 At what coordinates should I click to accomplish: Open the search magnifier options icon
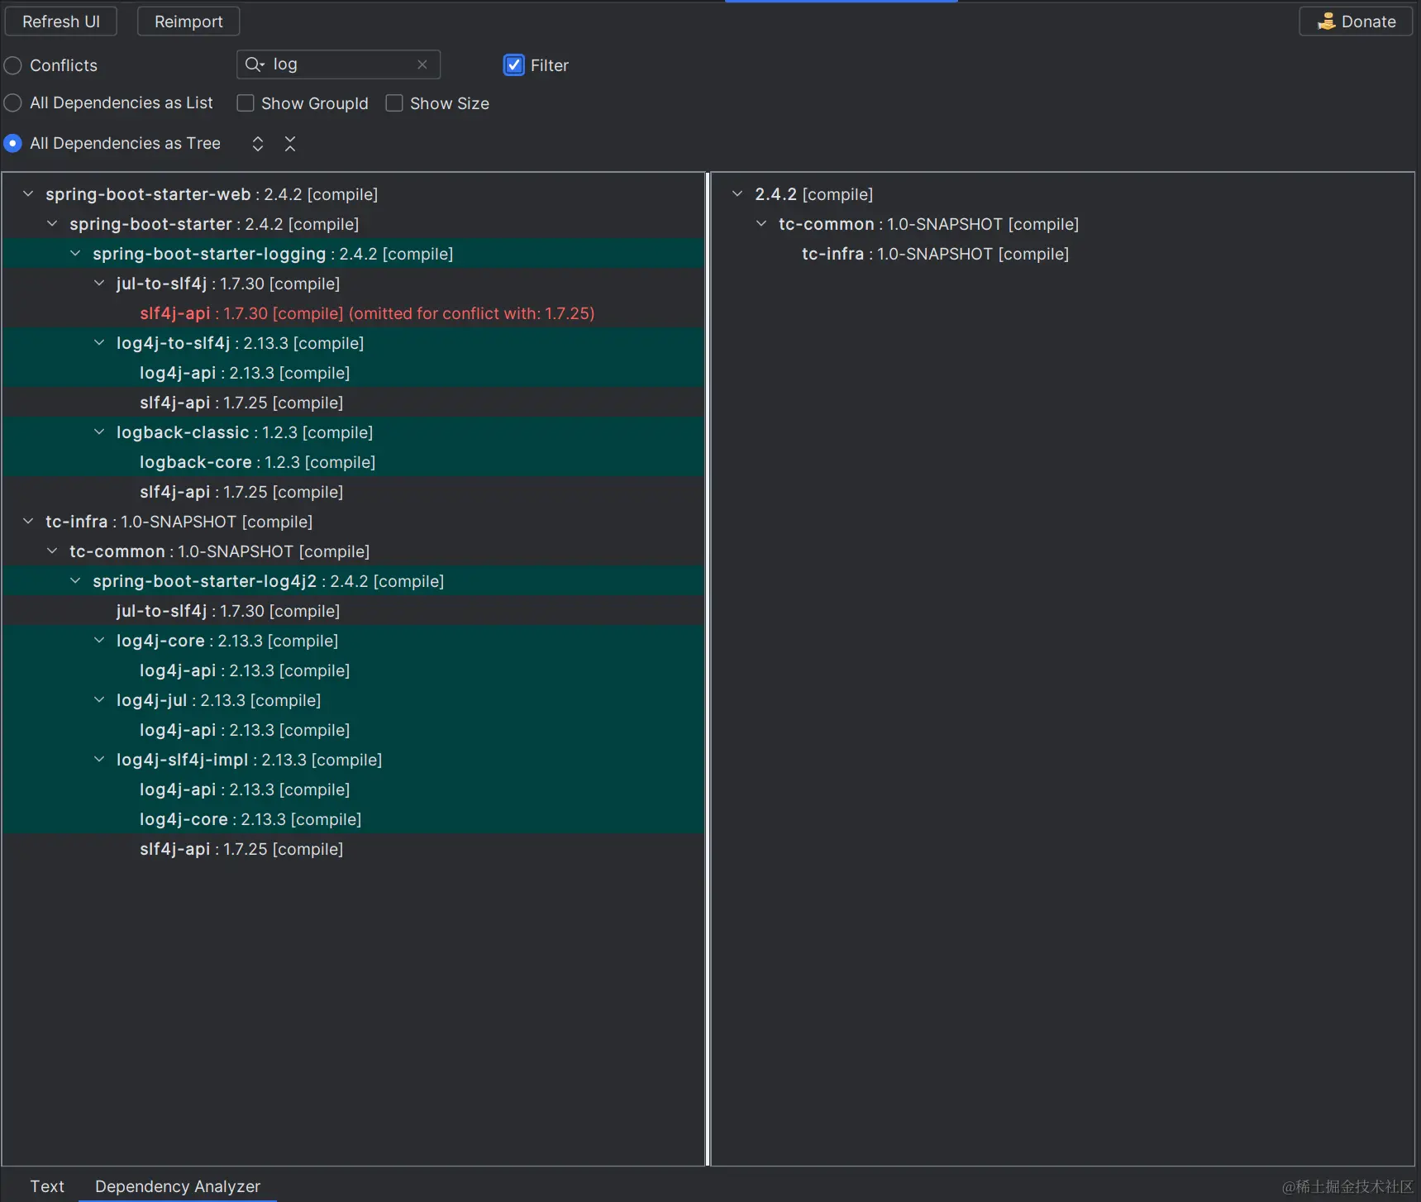click(x=255, y=64)
